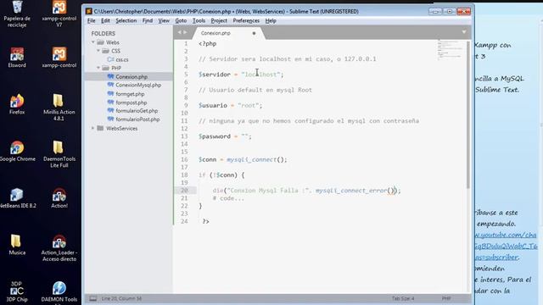Screen dimensions: 543x305
Task: Click line number 20 in the gutter
Action: pyautogui.click(x=184, y=190)
